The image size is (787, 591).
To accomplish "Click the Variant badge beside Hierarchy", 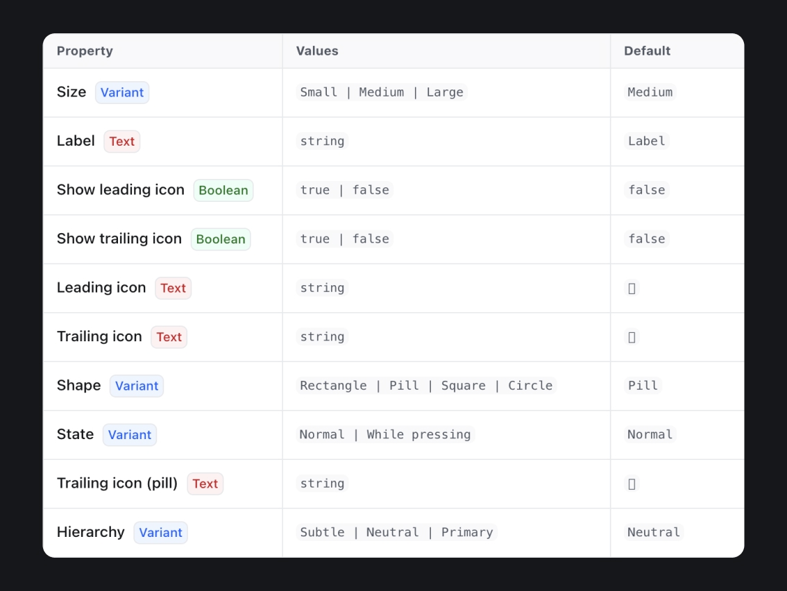I will [160, 532].
